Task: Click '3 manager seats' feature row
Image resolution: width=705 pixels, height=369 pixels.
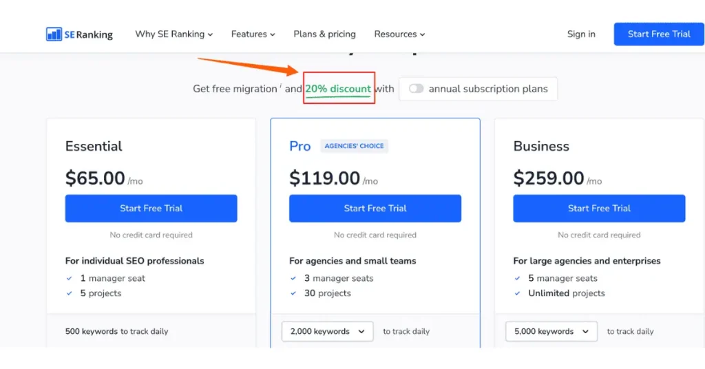Action: coord(331,278)
